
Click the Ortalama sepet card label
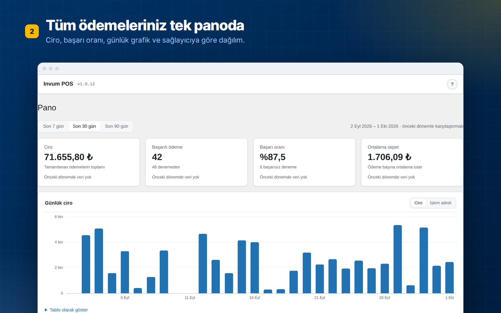[x=383, y=147]
